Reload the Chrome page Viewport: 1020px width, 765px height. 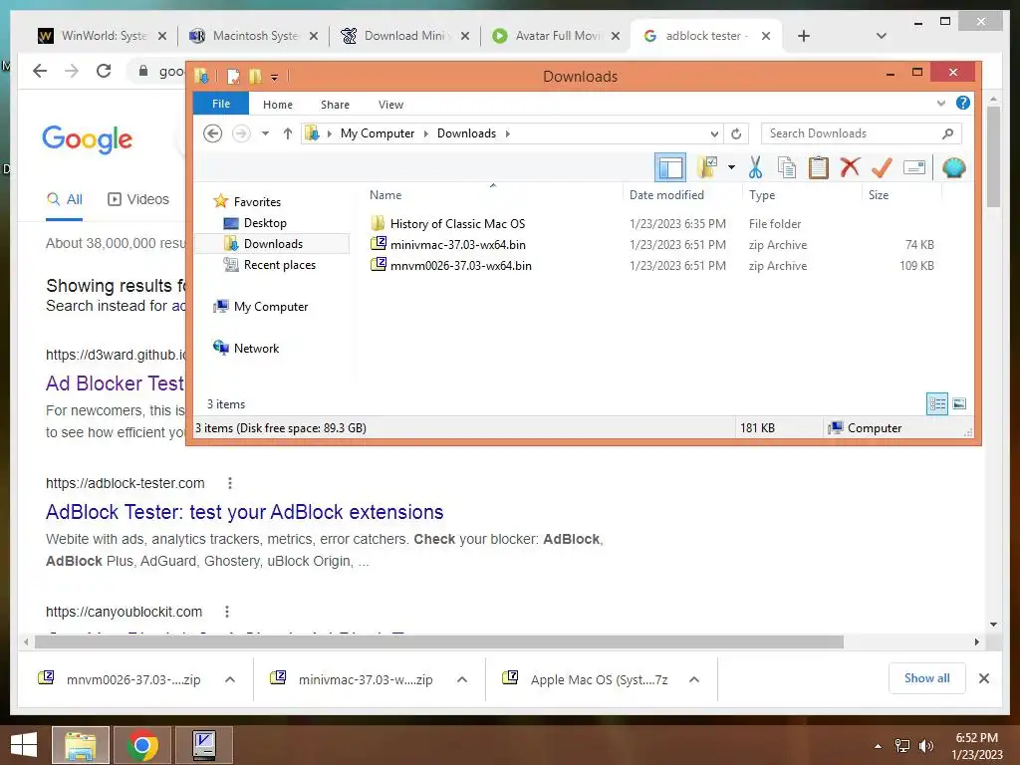tap(104, 71)
